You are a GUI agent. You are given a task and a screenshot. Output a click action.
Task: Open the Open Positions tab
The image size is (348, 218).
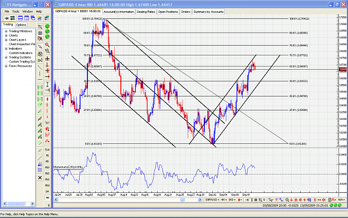pos(168,12)
